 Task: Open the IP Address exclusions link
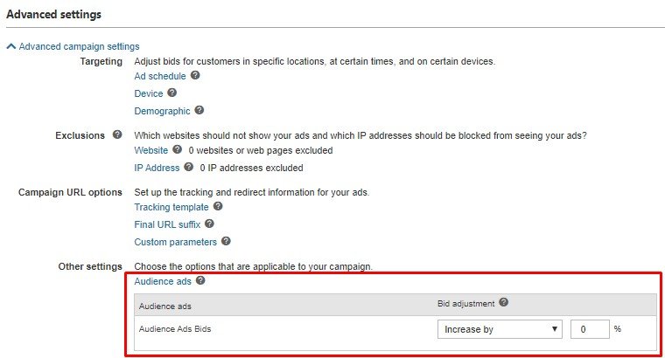[157, 168]
